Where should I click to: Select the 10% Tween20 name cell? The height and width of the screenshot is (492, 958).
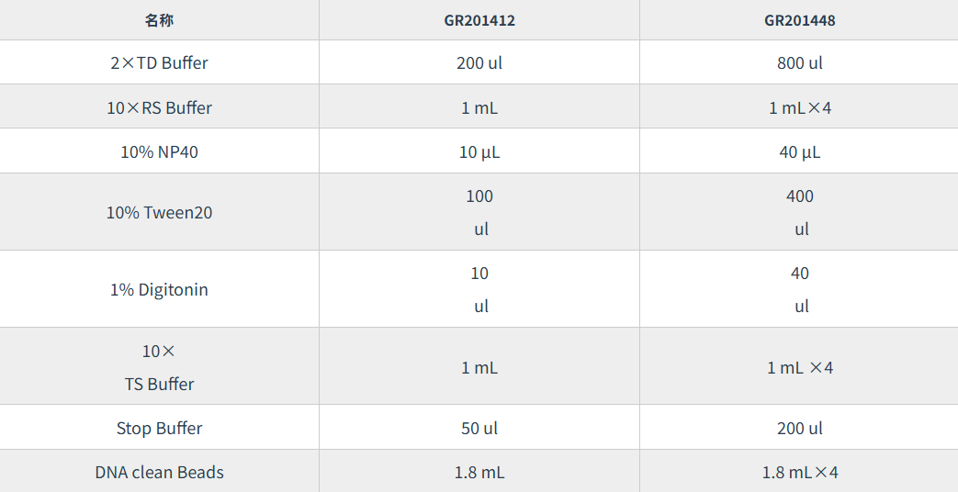[x=159, y=212]
